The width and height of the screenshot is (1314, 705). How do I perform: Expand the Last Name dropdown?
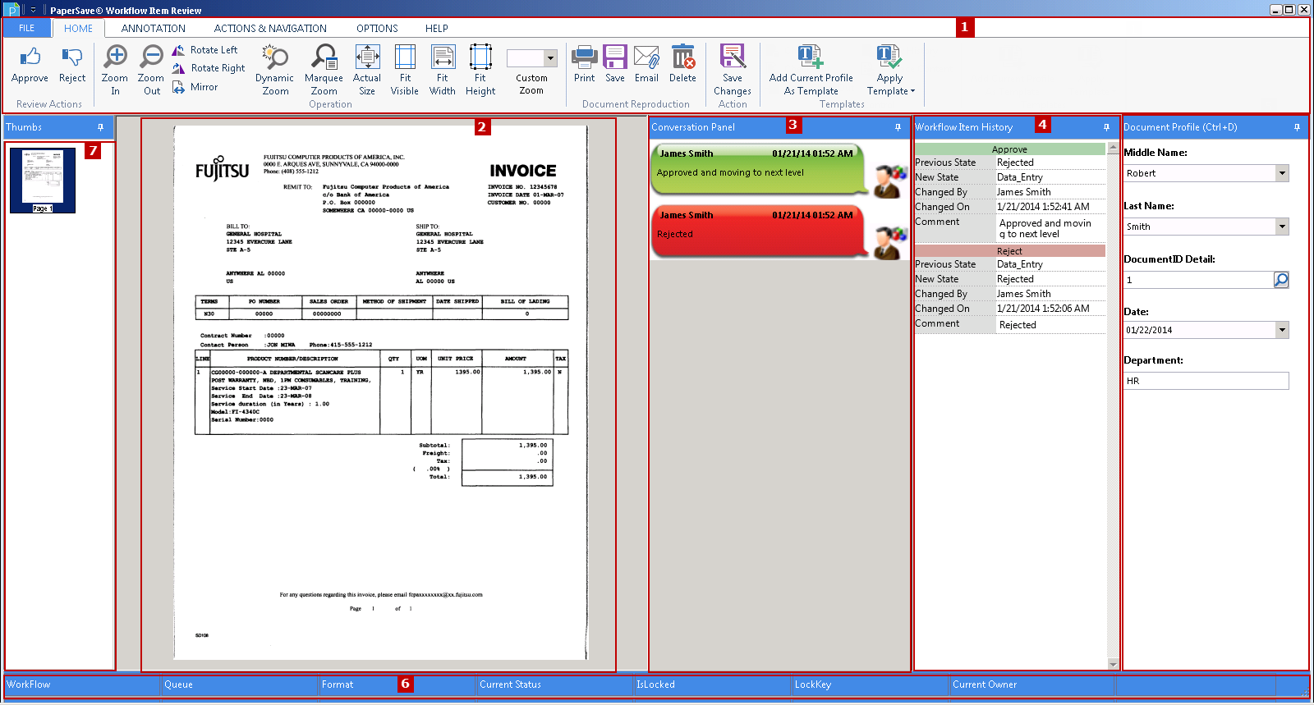(1282, 227)
